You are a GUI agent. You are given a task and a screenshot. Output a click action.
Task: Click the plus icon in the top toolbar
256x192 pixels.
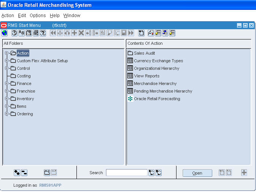pyautogui.click(x=74, y=33)
